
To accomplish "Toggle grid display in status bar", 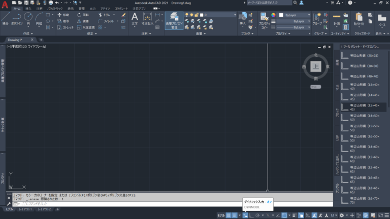I will [229, 215].
